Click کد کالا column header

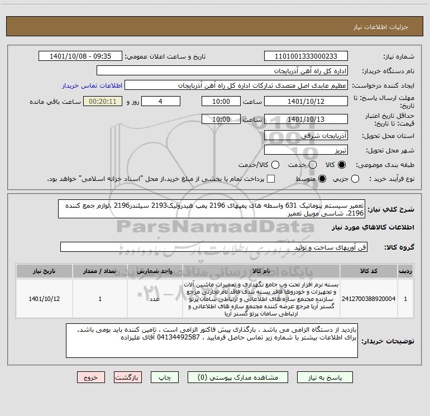(369, 271)
